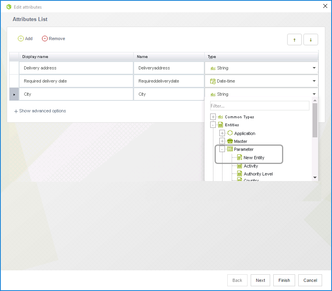Click the Name column header
The image size is (332, 291).
(169, 57)
